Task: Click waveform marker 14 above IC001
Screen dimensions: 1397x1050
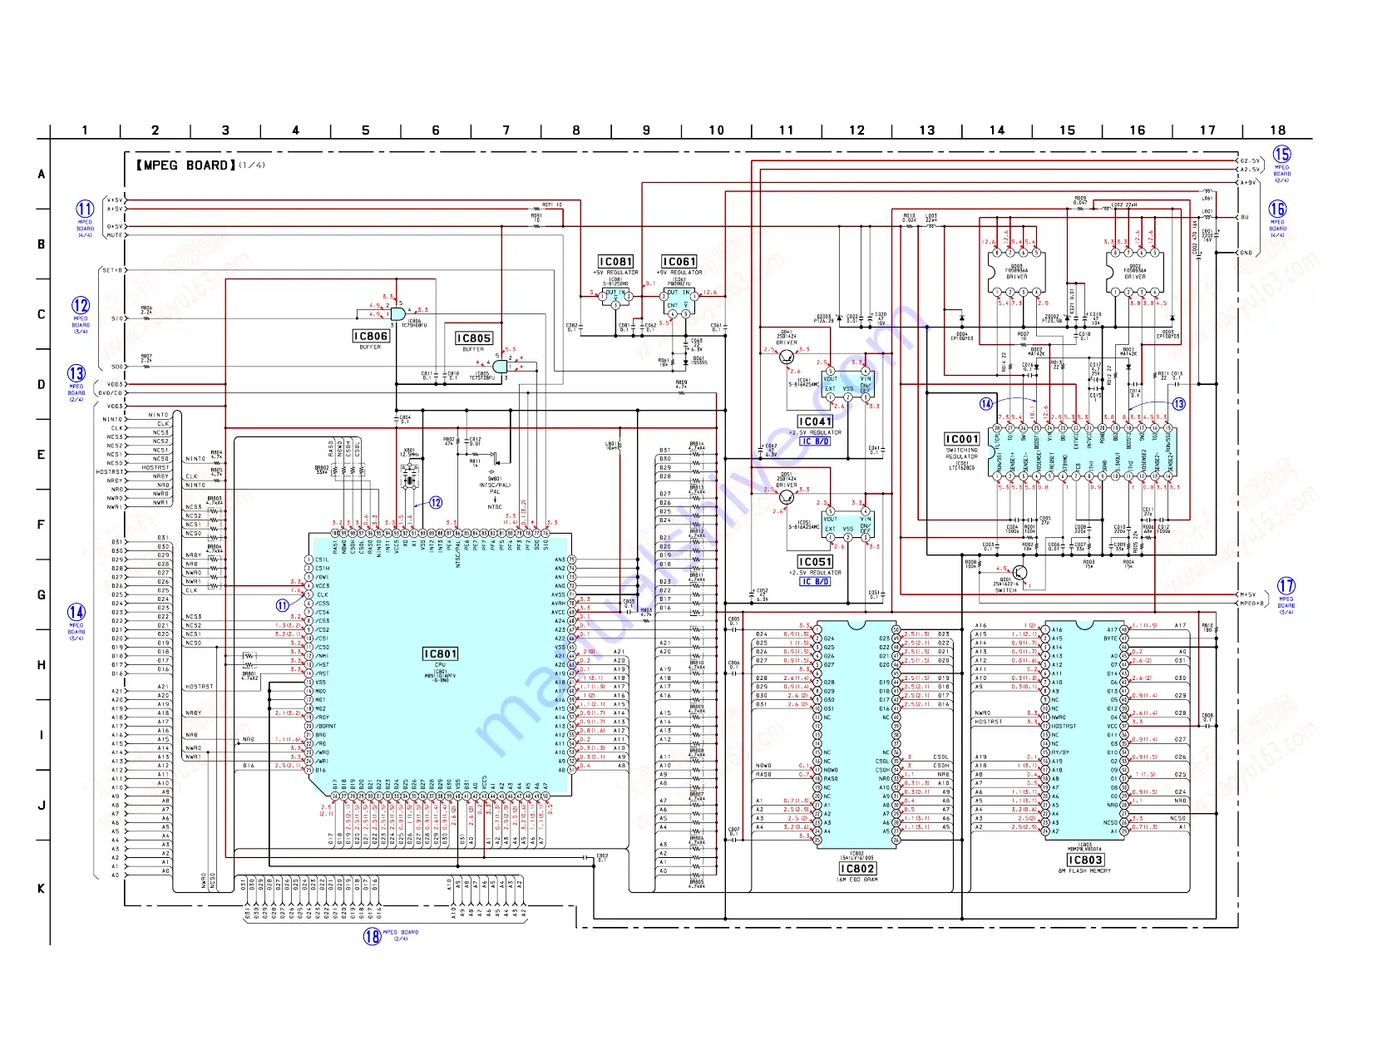Action: coord(985,404)
